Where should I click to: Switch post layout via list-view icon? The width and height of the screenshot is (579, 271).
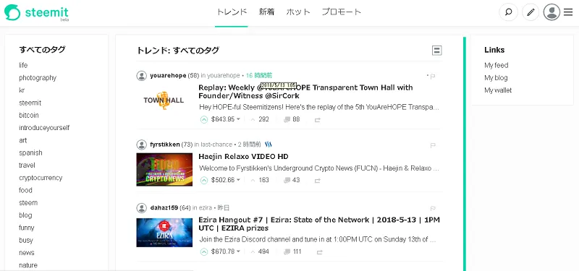[x=437, y=51]
